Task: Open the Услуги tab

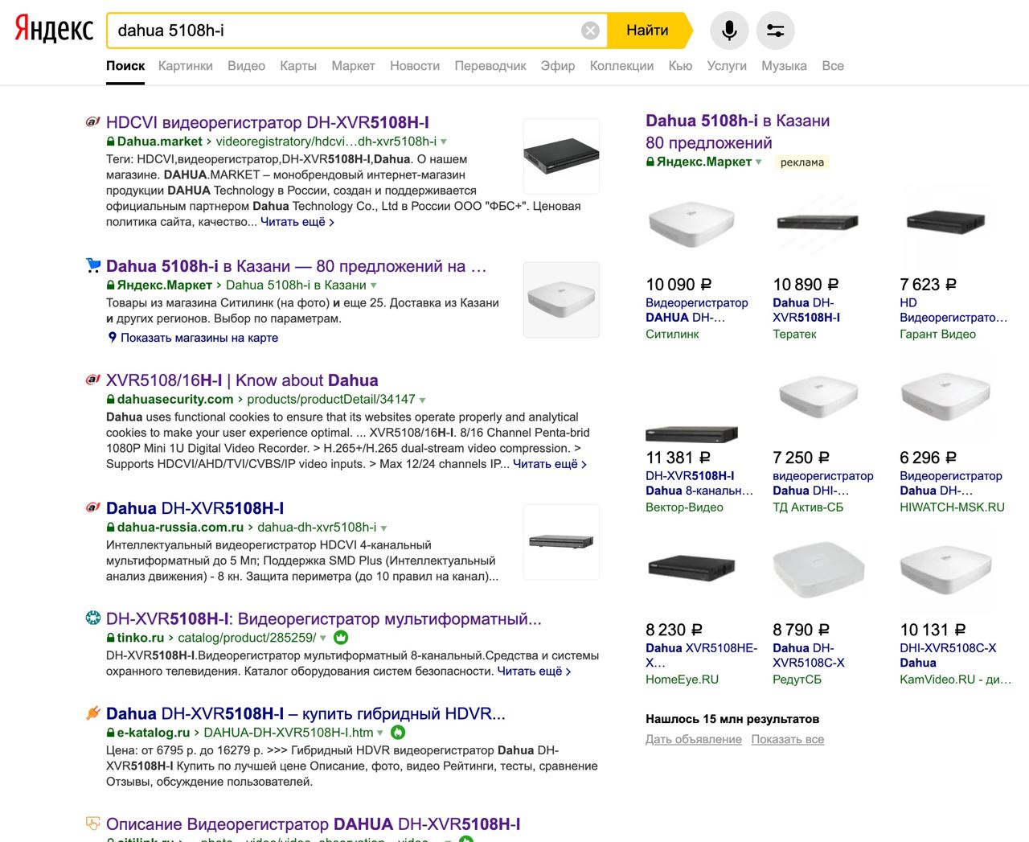Action: point(727,66)
